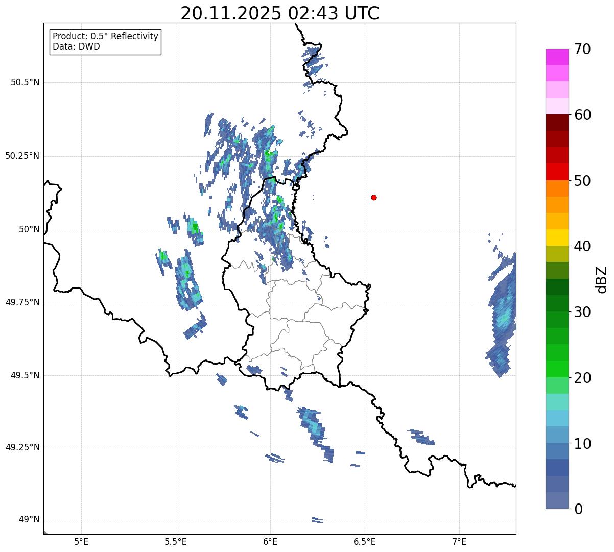Click the latitude label 49.25°N
Image resolution: width=614 pixels, height=552 pixels.
[x=22, y=448]
